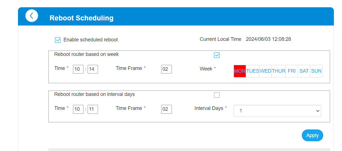Click the Current Local Time value
The width and height of the screenshot is (342, 151).
(x=268, y=39)
